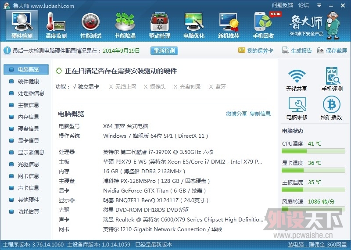This screenshot has width=351, height=250.
Task: Launch 手机评测 phone benchmark
Action: pyautogui.click(x=332, y=79)
